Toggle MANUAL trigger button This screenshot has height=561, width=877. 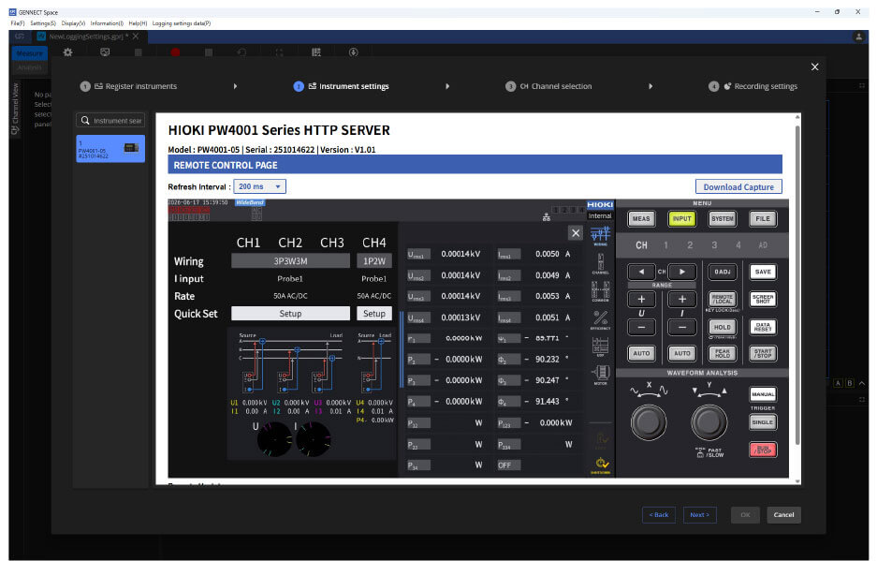(763, 394)
